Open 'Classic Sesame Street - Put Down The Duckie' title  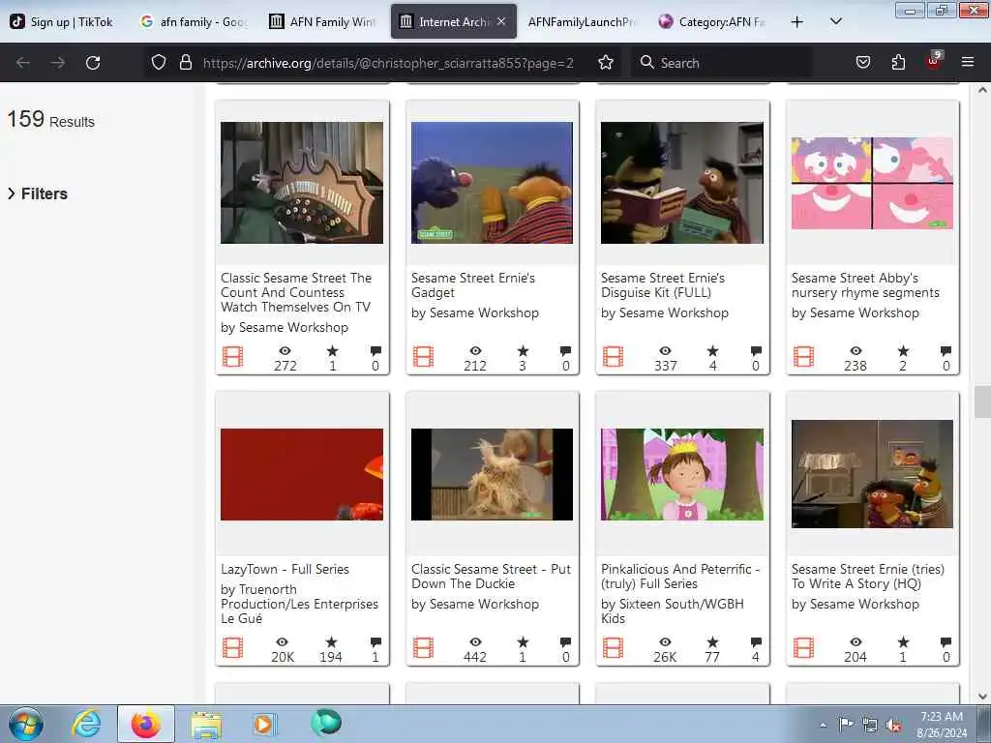491,577
